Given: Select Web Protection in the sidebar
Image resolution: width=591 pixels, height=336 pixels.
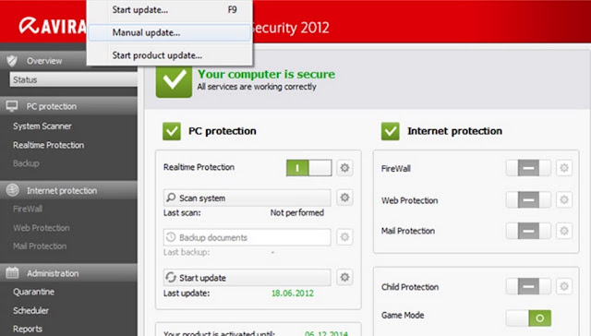Looking at the screenshot, I should (x=41, y=228).
